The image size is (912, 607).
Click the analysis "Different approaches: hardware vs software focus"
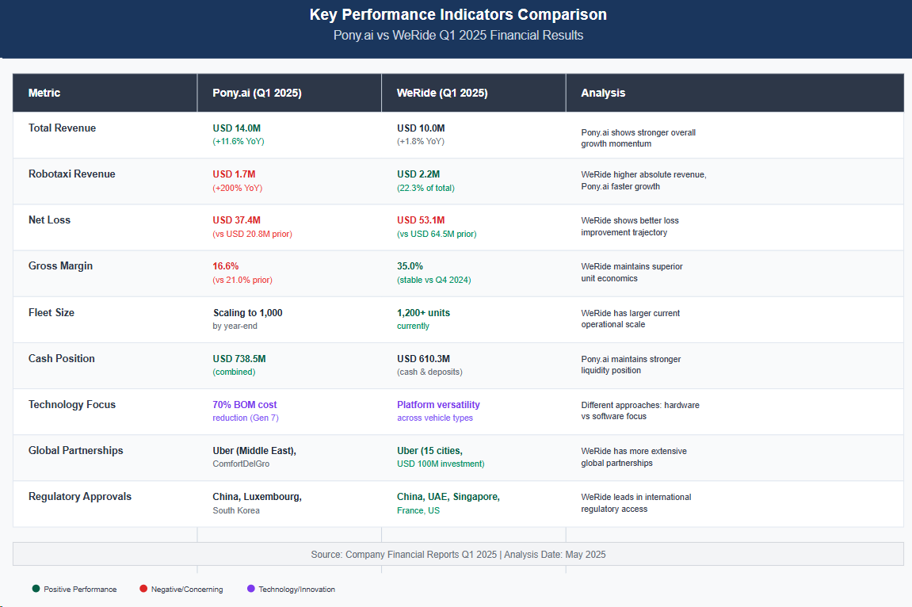point(640,410)
